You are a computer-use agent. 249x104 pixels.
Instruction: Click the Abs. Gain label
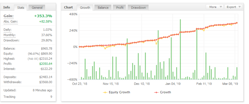click(11, 22)
